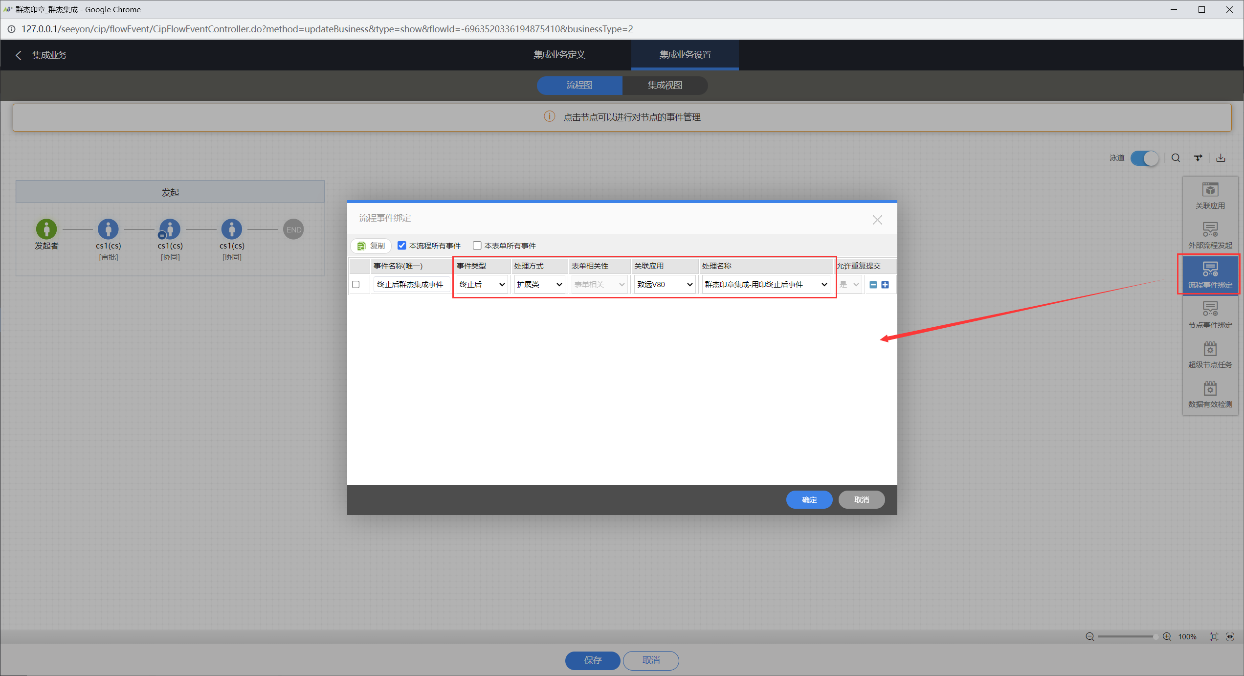Viewport: 1244px width, 676px height.
Task: Switch to the 集成业务定义 tab
Action: [x=559, y=55]
